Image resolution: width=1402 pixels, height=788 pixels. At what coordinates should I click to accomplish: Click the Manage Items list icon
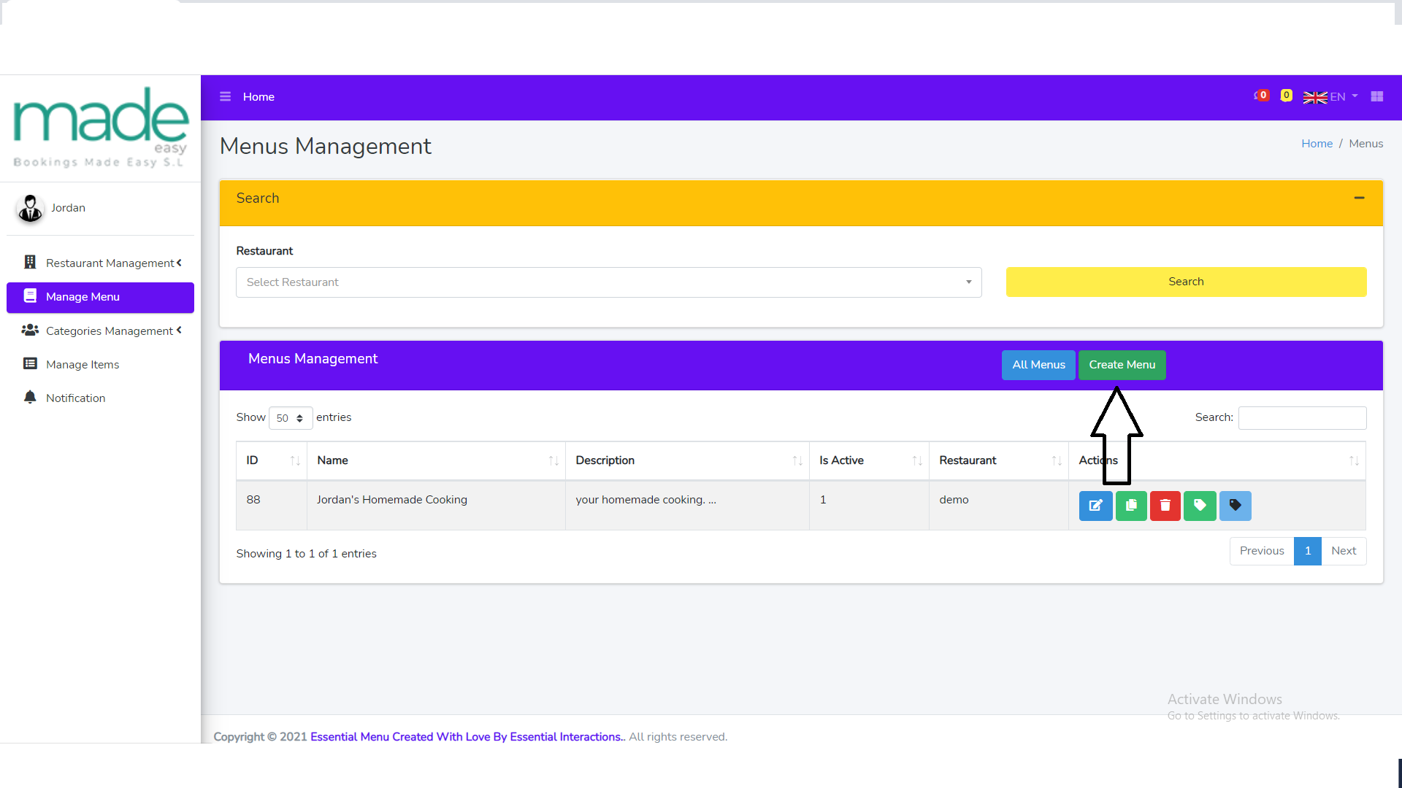[x=30, y=363]
